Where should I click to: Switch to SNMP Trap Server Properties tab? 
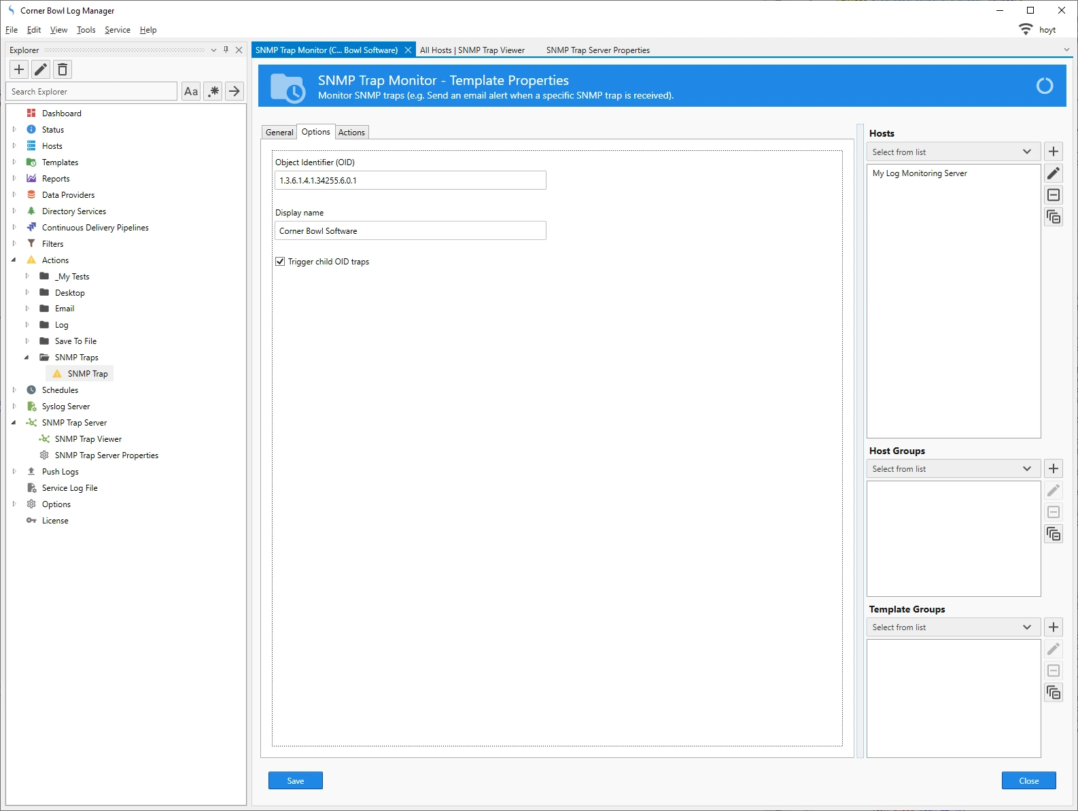click(x=598, y=50)
